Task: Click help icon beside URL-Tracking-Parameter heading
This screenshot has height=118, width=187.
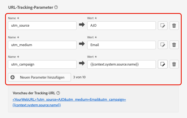Action: click(x=56, y=7)
